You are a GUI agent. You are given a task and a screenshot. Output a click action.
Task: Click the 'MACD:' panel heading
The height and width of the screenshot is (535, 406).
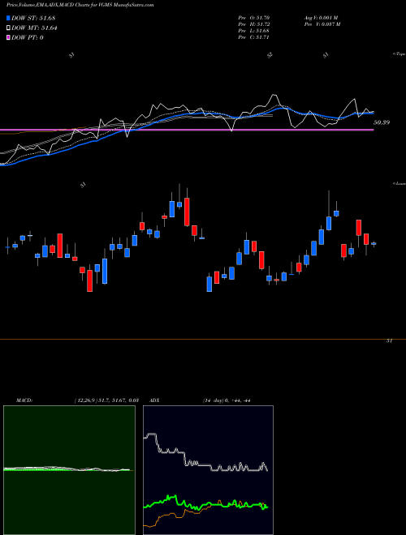click(x=24, y=400)
